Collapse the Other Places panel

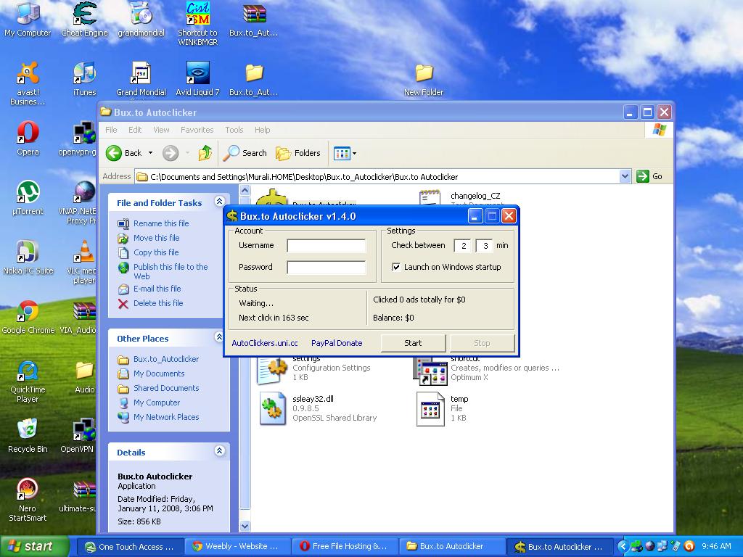click(x=219, y=337)
